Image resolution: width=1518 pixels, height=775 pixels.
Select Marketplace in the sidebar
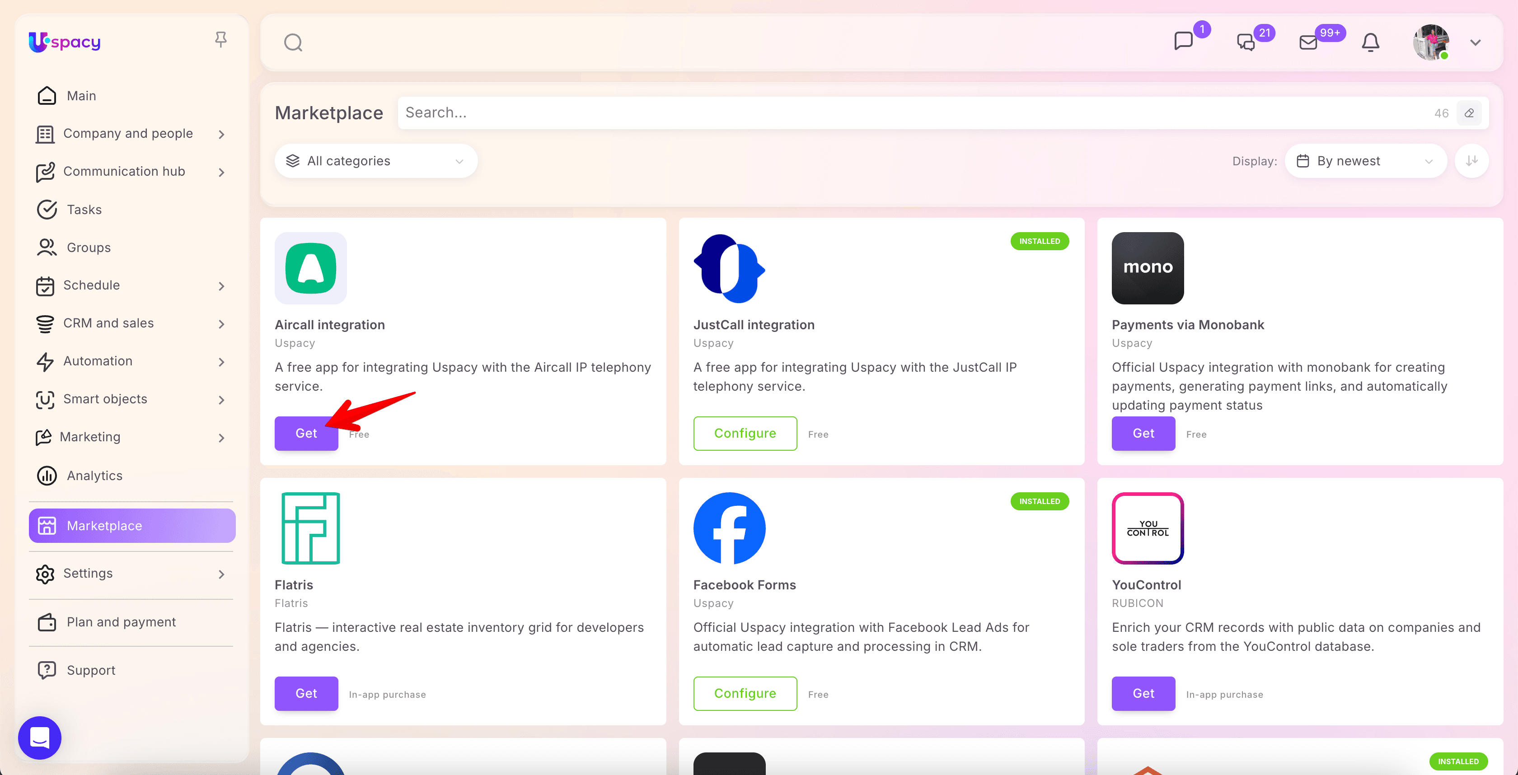point(132,525)
